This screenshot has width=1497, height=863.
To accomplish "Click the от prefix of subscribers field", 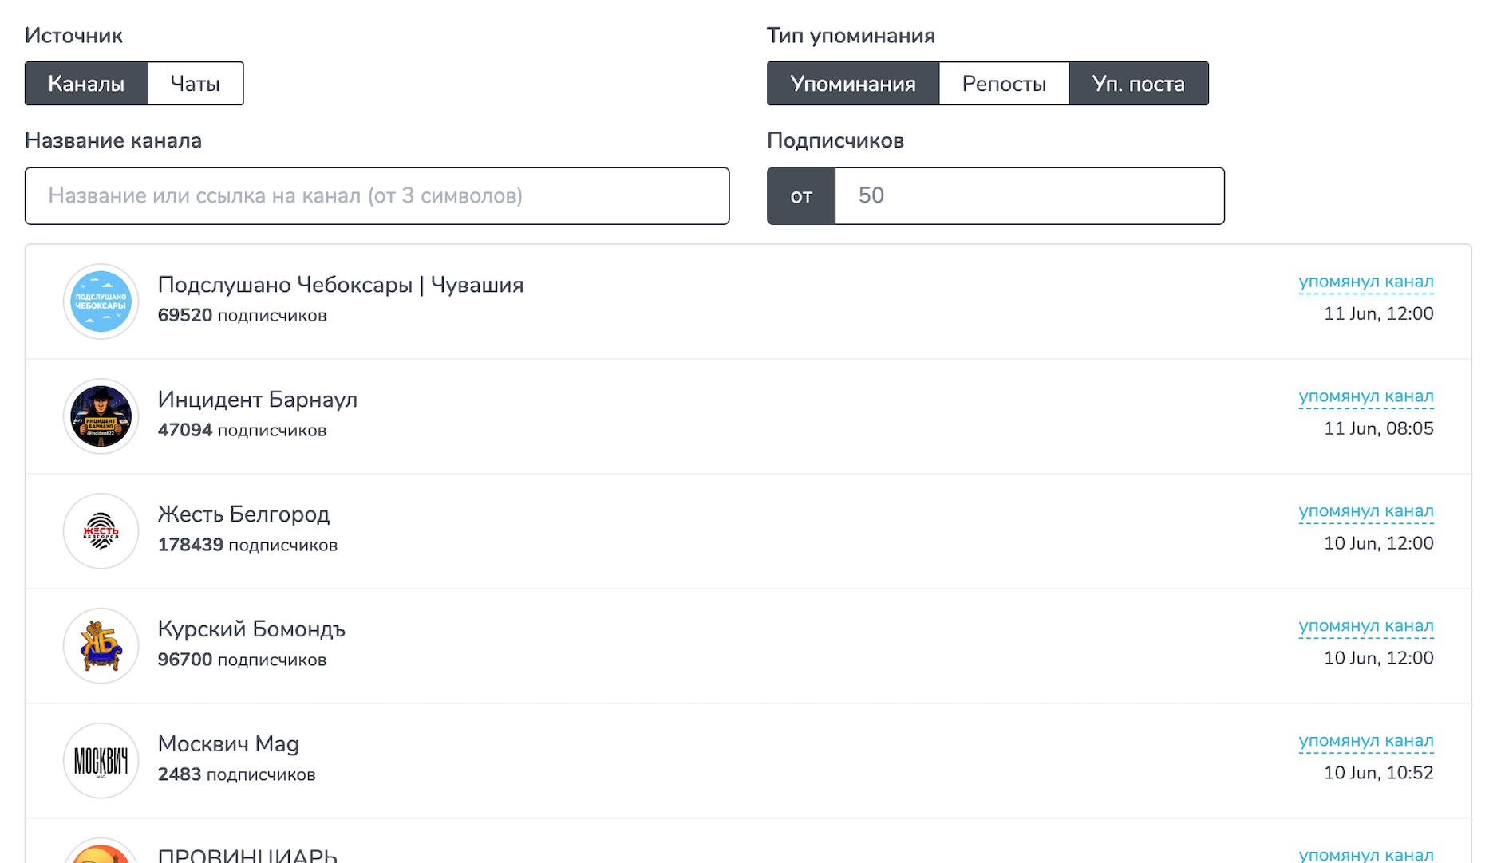I will pos(801,196).
